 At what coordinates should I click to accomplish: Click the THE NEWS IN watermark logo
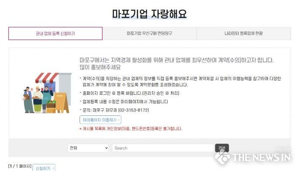[x=253, y=156]
